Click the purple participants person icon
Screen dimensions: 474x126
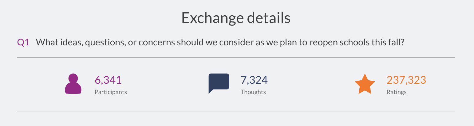(x=73, y=84)
